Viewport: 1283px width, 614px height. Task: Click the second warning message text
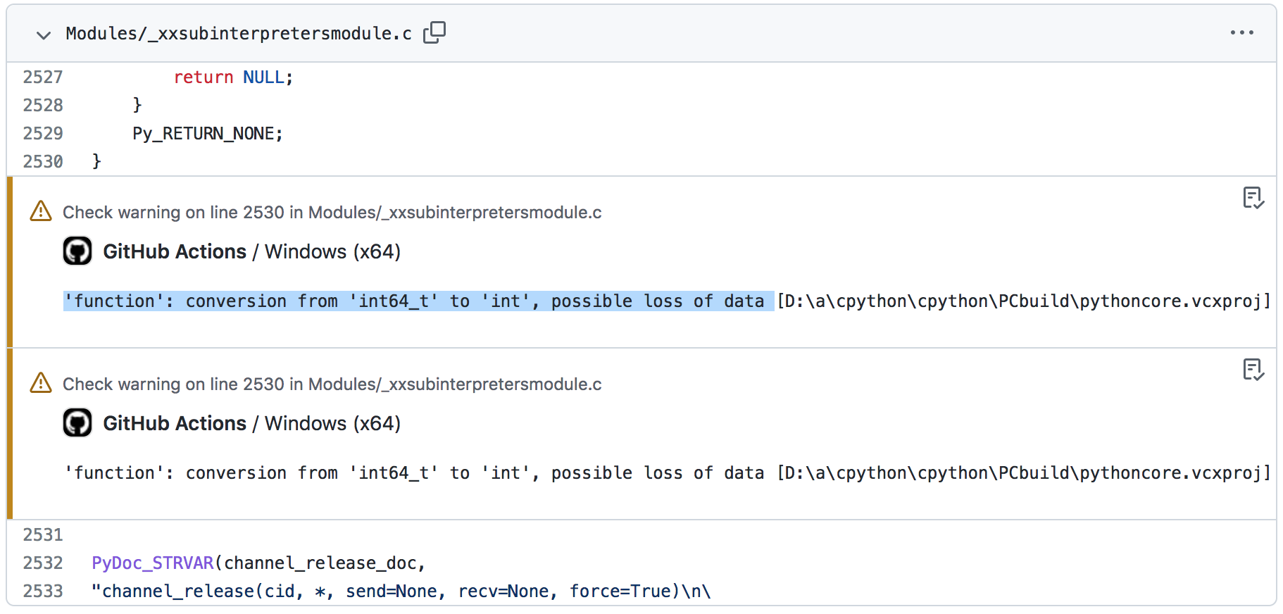point(667,472)
